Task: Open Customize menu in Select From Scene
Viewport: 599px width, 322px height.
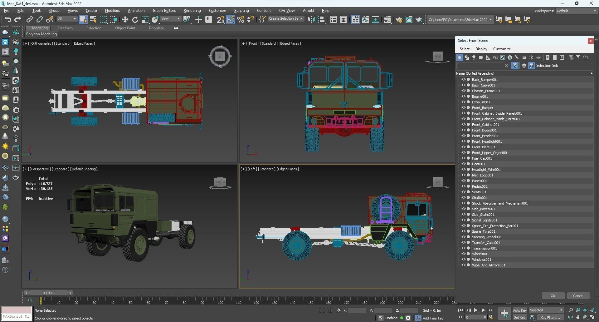Action: click(x=502, y=49)
